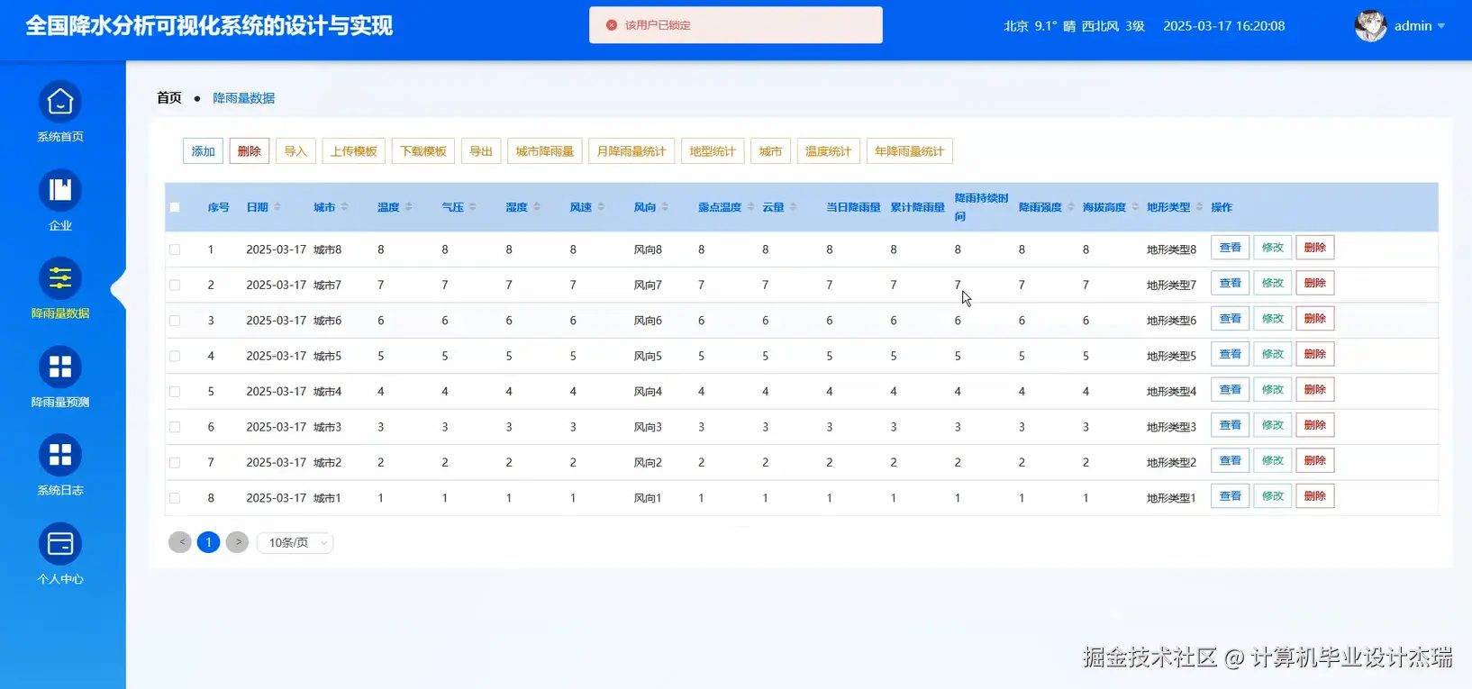Open the 系统首页 home icon
Viewport: 1472px width, 689px height.
pyautogui.click(x=60, y=102)
